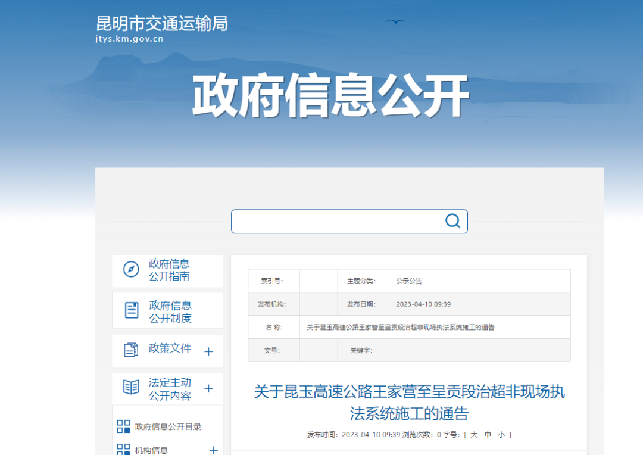The width and height of the screenshot is (643, 455).
Task: Switch font size to 小
Action: coord(500,435)
